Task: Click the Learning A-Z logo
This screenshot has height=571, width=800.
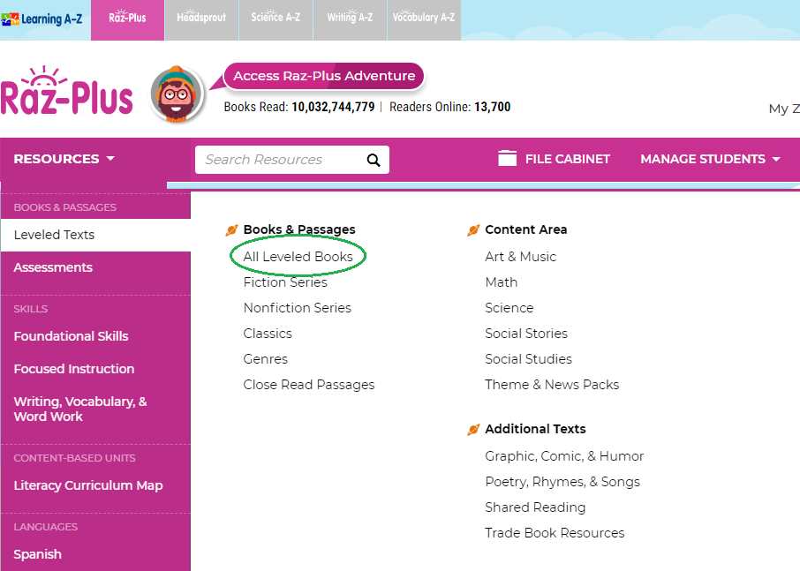Action: [x=42, y=19]
